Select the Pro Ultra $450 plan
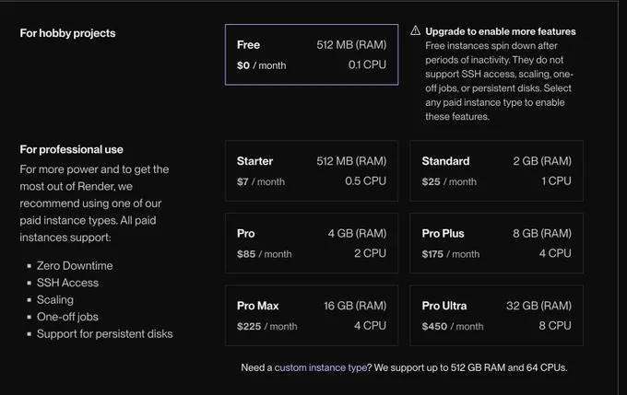The width and height of the screenshot is (627, 395). [x=497, y=316]
